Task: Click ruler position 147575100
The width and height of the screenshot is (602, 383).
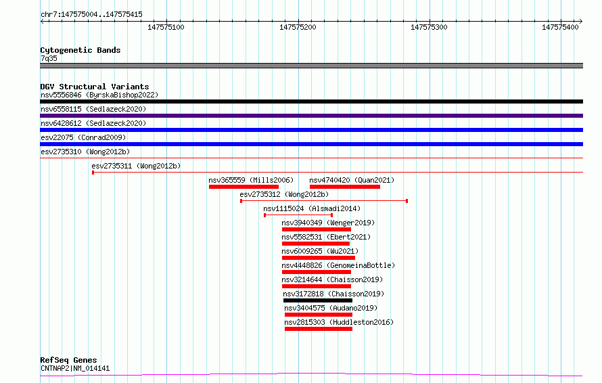Action: (x=166, y=27)
